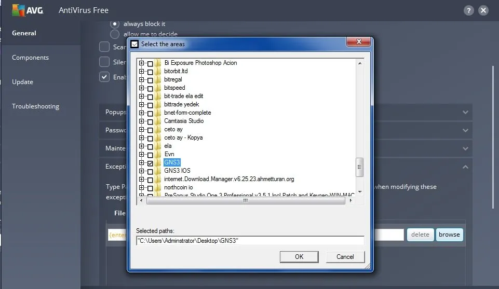Expand the Maintenance section chevron
This screenshot has width=499, height=289.
(x=465, y=148)
